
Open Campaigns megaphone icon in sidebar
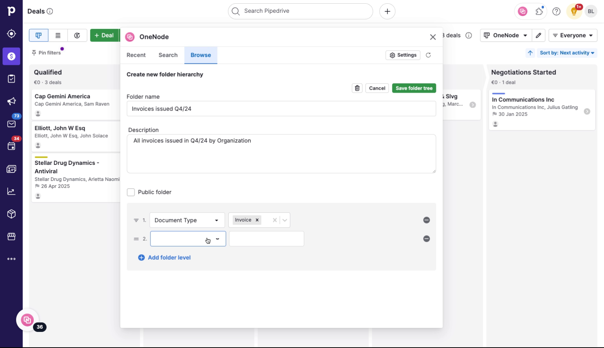click(11, 101)
